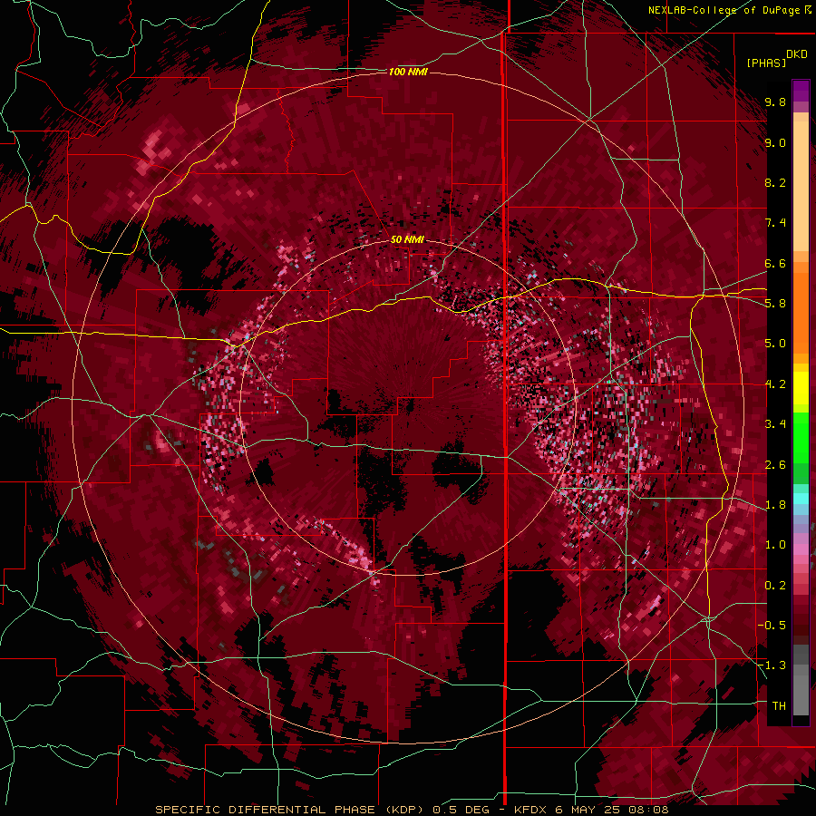This screenshot has width=816, height=816.
Task: Click the 1.8 value on color scale
Action: tap(775, 505)
